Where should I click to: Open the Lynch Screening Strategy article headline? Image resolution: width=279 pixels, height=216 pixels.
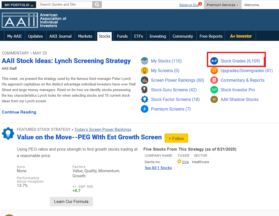click(x=66, y=61)
